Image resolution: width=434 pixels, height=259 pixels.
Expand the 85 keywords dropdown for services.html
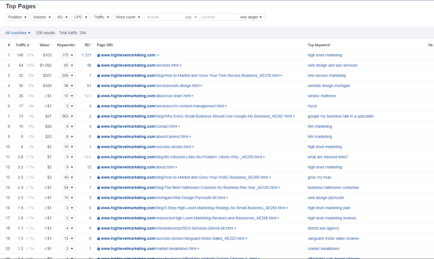coord(69,65)
